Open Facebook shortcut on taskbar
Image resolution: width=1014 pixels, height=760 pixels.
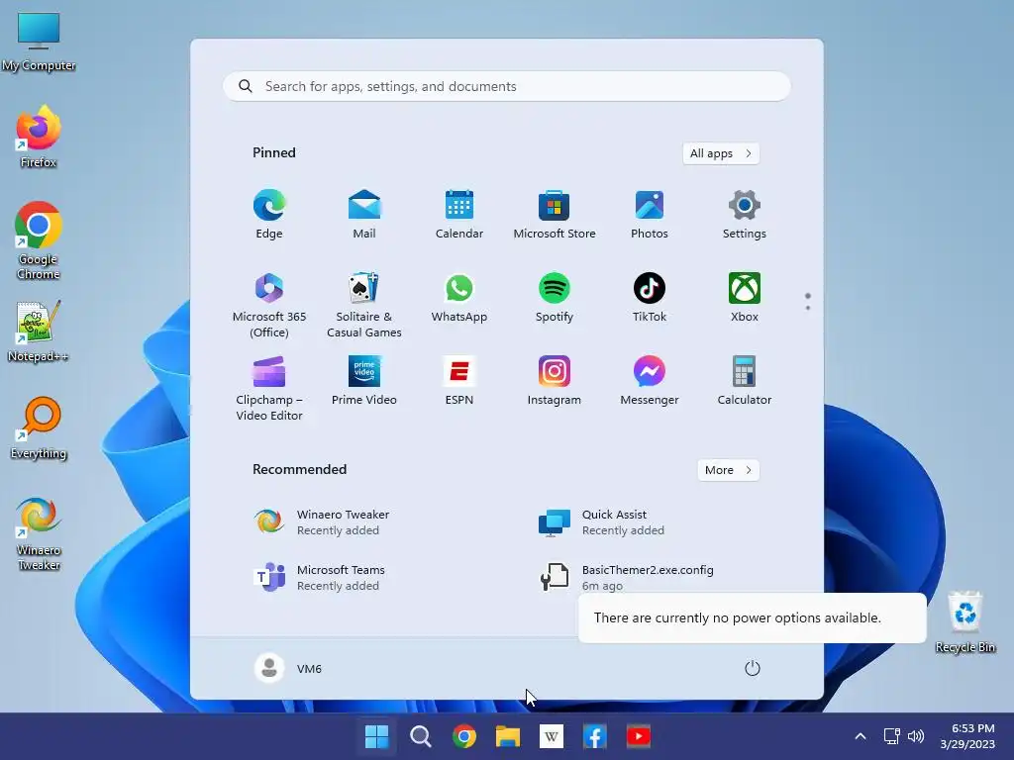(x=595, y=736)
